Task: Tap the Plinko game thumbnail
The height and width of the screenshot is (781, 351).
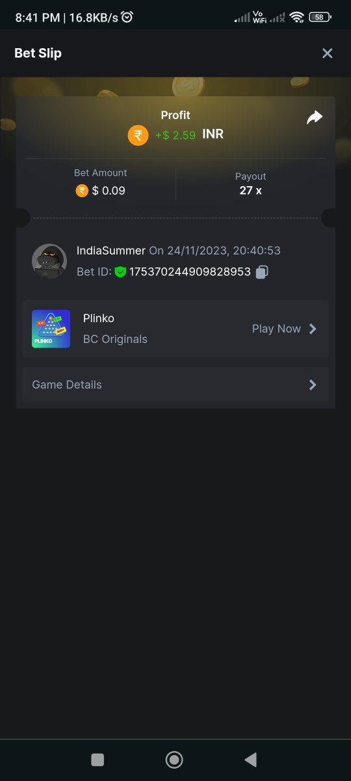Action: (51, 329)
